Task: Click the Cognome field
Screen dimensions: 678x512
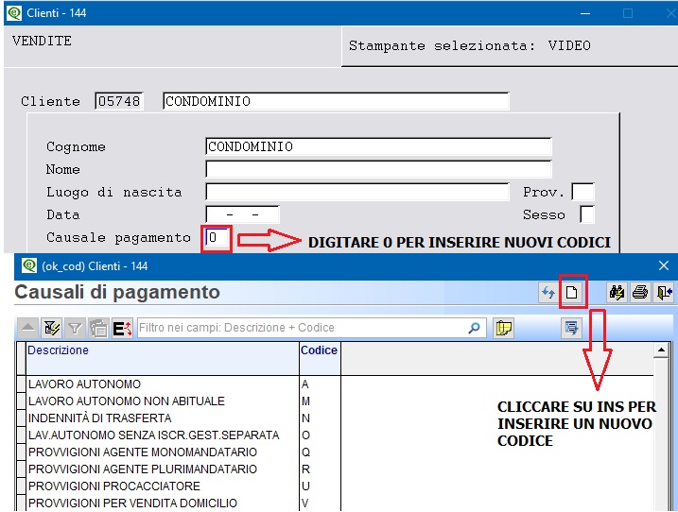Action: pos(379,146)
